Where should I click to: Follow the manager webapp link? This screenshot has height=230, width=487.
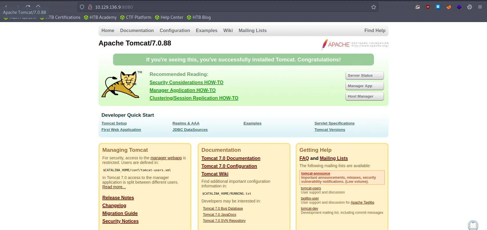(x=166, y=158)
